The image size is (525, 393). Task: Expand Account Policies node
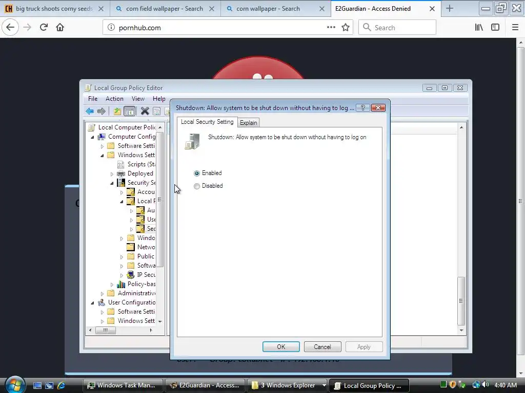coord(122,192)
